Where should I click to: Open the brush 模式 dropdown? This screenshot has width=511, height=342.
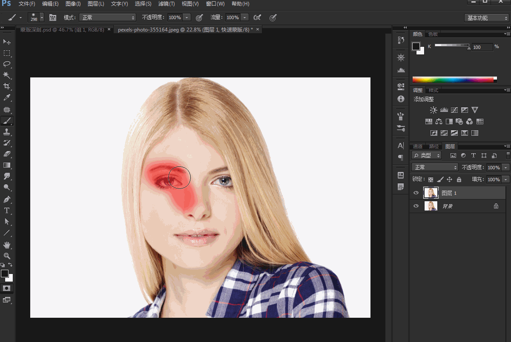point(107,17)
